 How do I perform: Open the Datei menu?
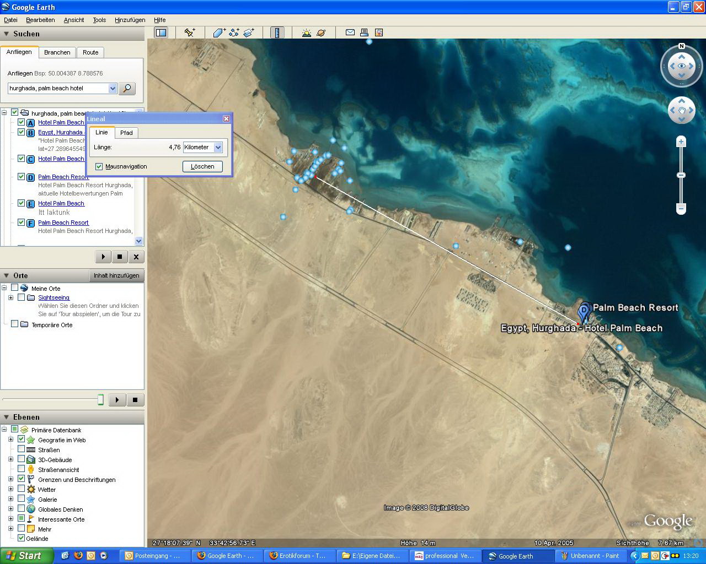click(x=10, y=20)
